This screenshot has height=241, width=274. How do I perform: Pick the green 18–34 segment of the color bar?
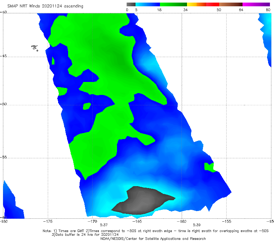[173, 4]
